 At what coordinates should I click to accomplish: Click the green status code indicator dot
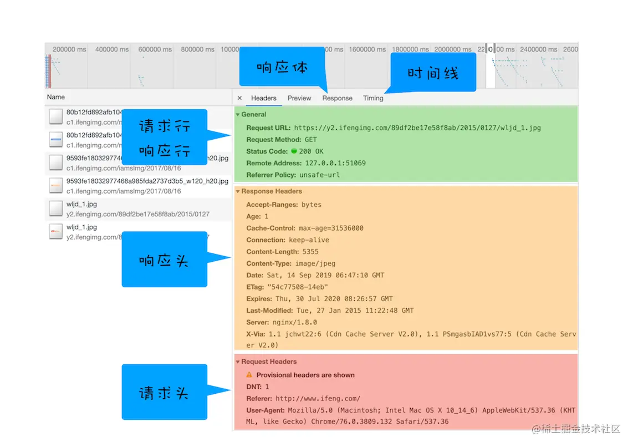(294, 151)
